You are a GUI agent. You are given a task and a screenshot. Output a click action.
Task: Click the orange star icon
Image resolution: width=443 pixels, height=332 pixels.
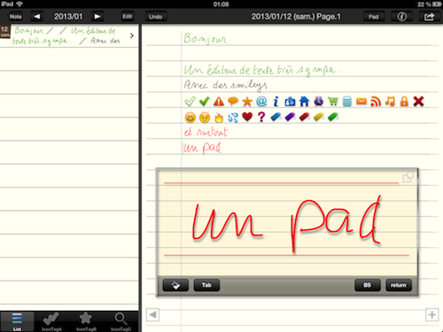247,102
